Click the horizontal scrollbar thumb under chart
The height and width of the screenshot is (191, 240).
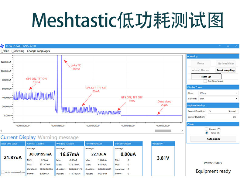[x=163, y=130]
